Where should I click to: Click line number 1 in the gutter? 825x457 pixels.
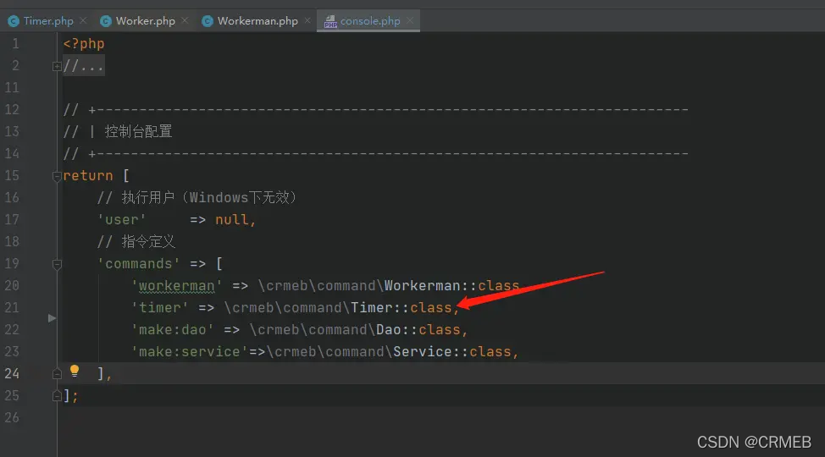point(16,44)
